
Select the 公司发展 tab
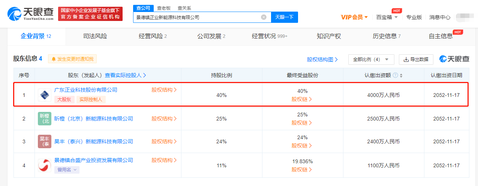pyautogui.click(x=211, y=36)
